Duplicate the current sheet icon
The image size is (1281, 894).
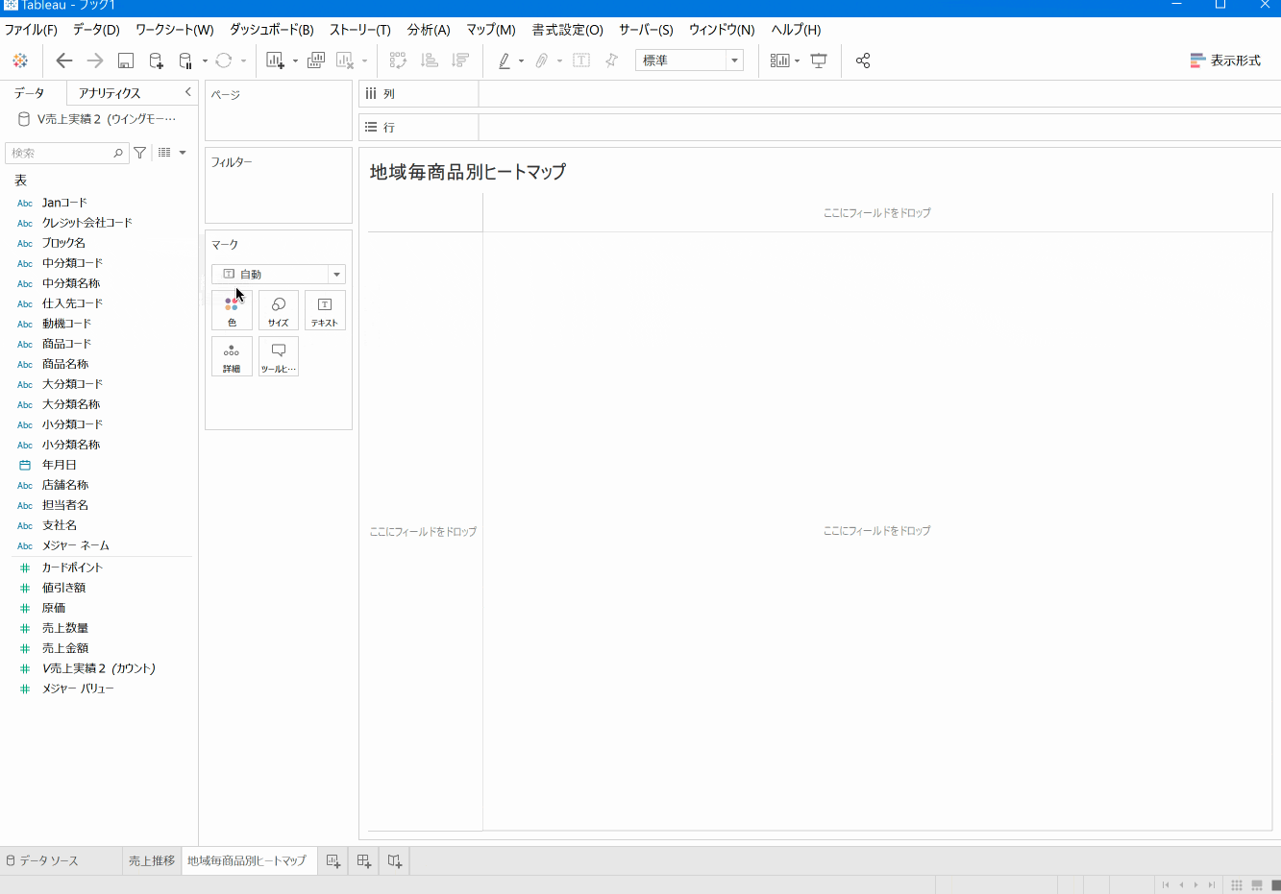click(x=316, y=60)
